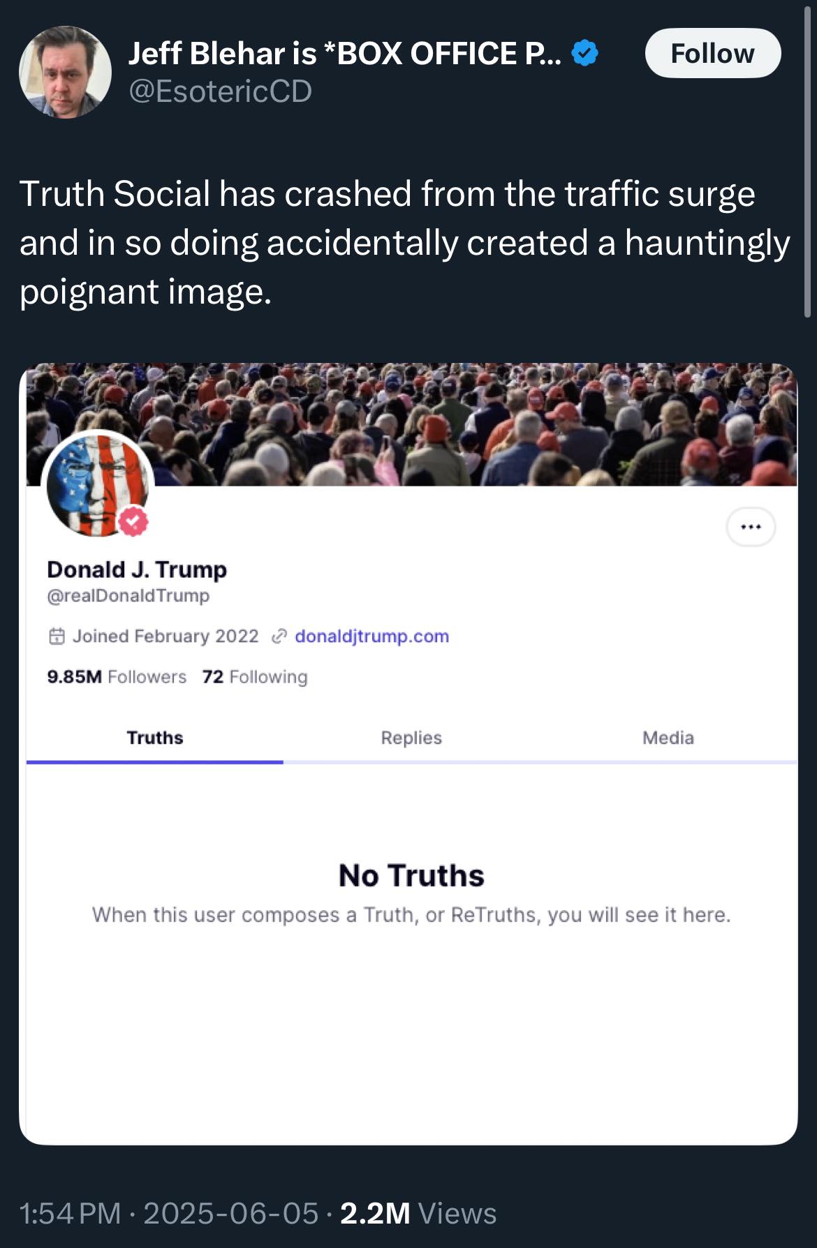
Task: Click the @EsotericCD handle
Action: [220, 91]
